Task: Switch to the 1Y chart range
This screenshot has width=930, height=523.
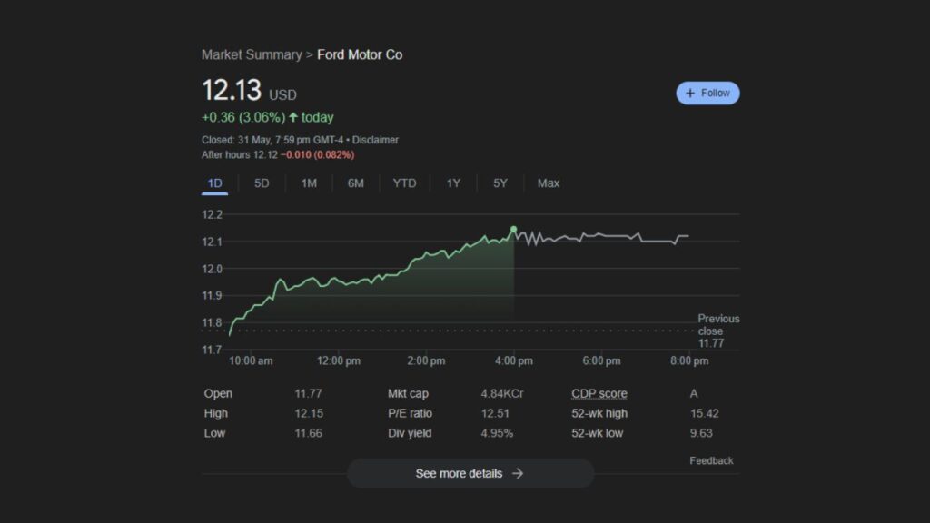Action: click(453, 183)
